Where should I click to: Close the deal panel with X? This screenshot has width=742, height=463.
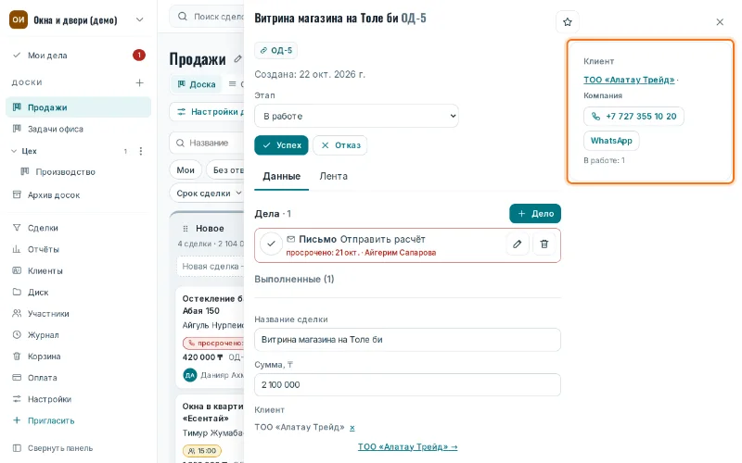pyautogui.click(x=720, y=21)
